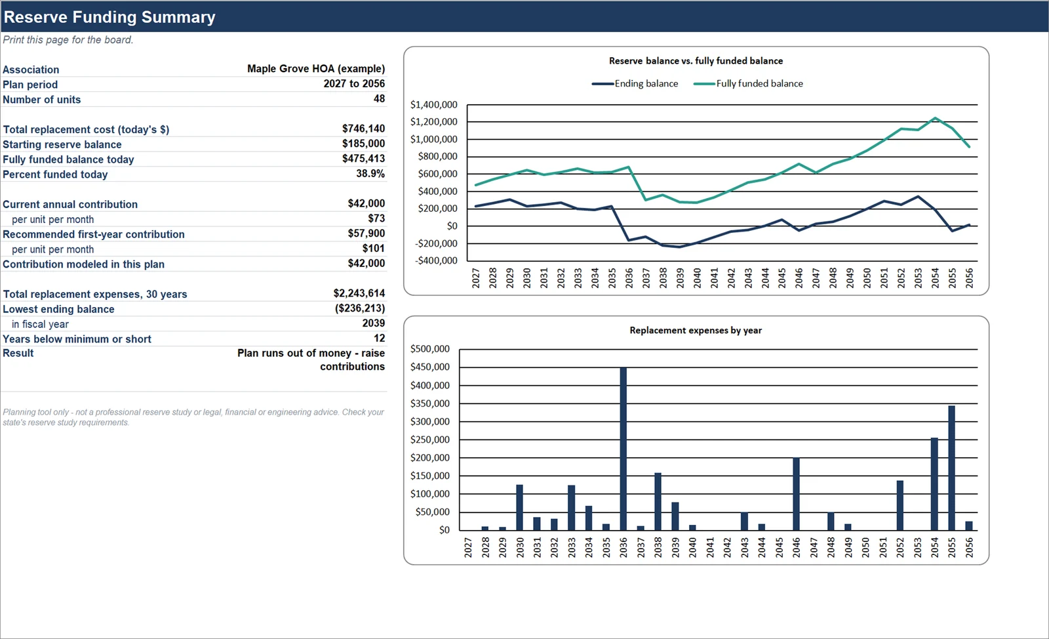The width and height of the screenshot is (1049, 639).
Task: Click the Years below minimum or short label
Action: click(x=77, y=339)
